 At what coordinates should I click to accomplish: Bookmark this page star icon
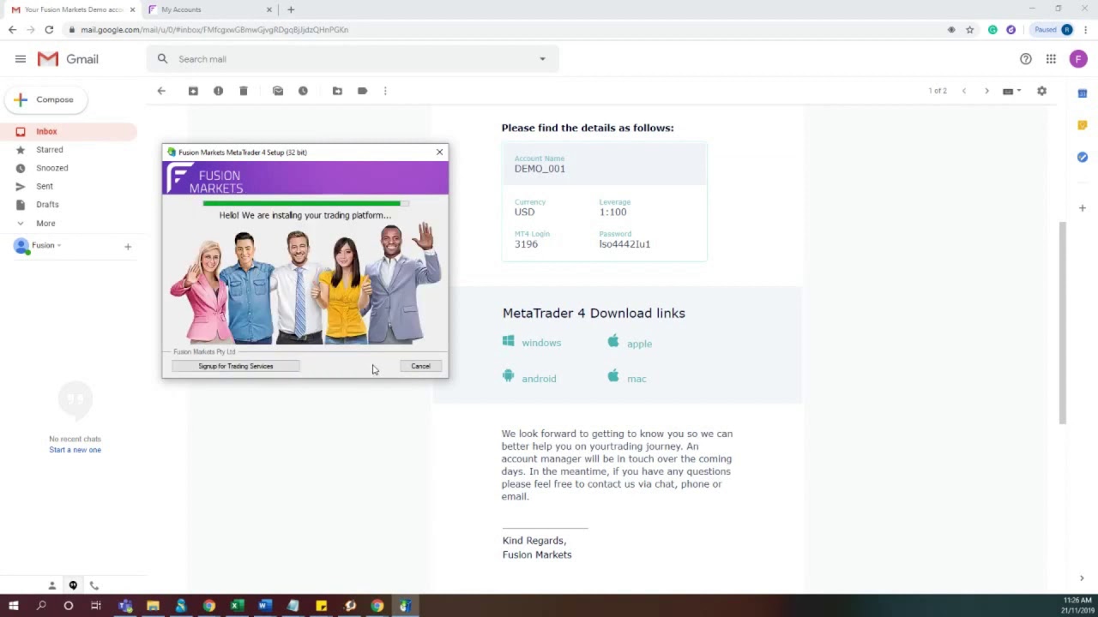click(x=970, y=30)
